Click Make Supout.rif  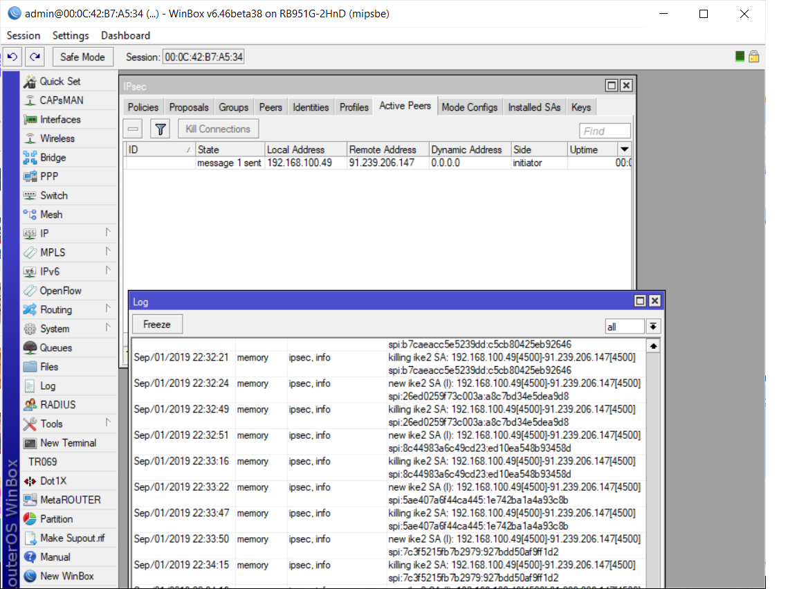[x=68, y=537]
